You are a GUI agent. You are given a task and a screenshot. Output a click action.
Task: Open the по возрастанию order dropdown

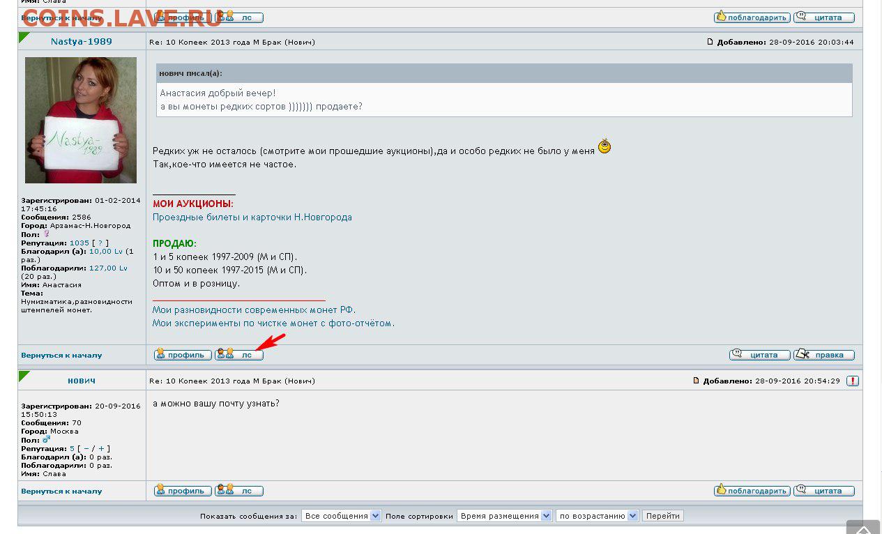tap(598, 516)
